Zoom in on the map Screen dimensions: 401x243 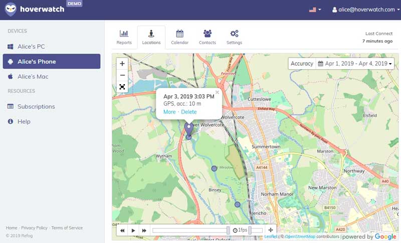[122, 64]
